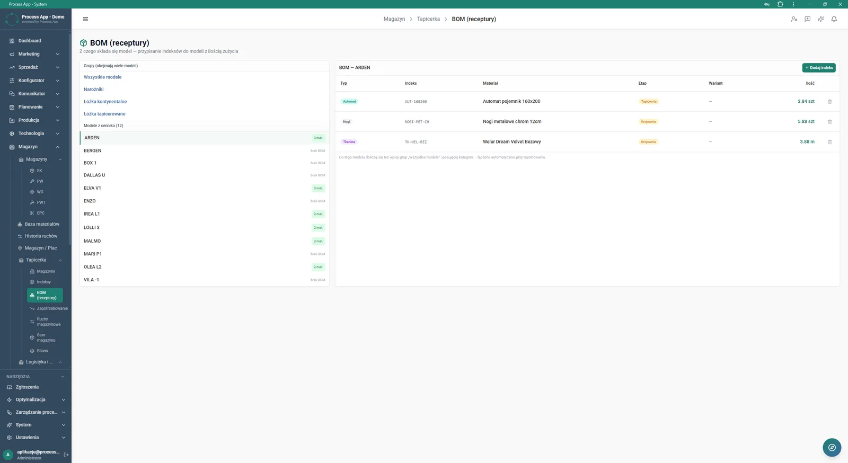Select the ELVA V1 model row
The width and height of the screenshot is (848, 463).
tap(205, 188)
